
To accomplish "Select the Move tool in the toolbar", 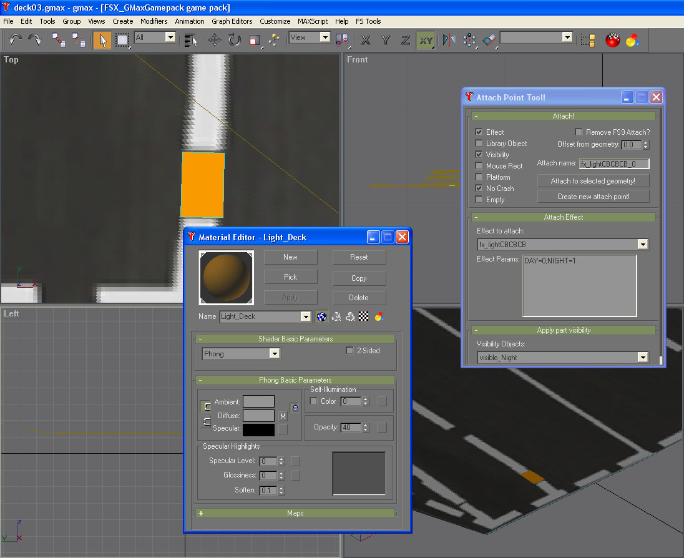I will pos(214,40).
